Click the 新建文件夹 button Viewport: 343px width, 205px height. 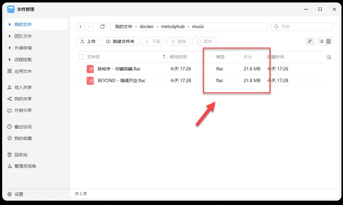pyautogui.click(x=120, y=41)
